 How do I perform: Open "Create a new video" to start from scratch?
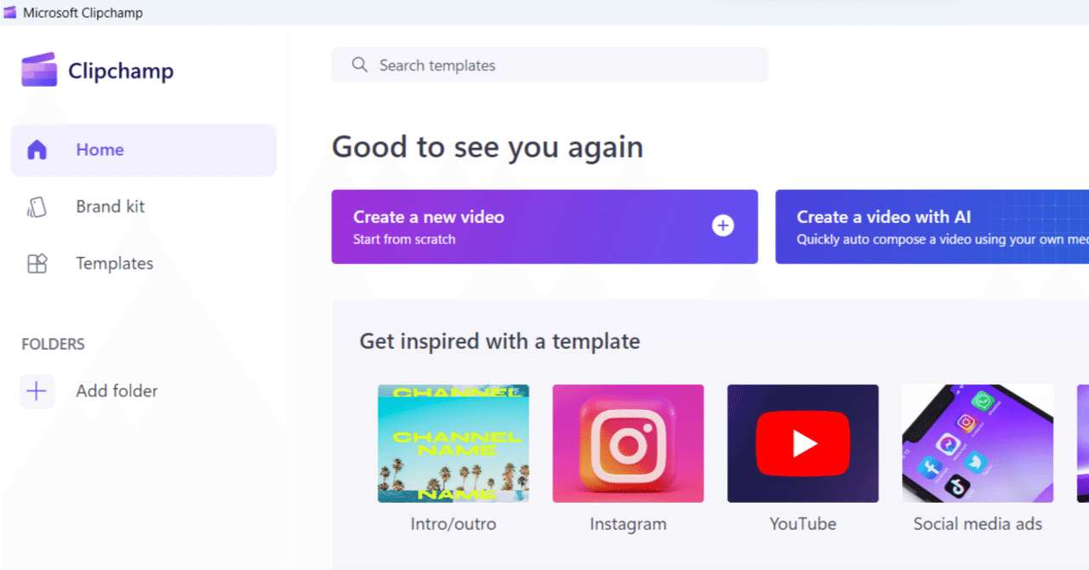pyautogui.click(x=544, y=226)
